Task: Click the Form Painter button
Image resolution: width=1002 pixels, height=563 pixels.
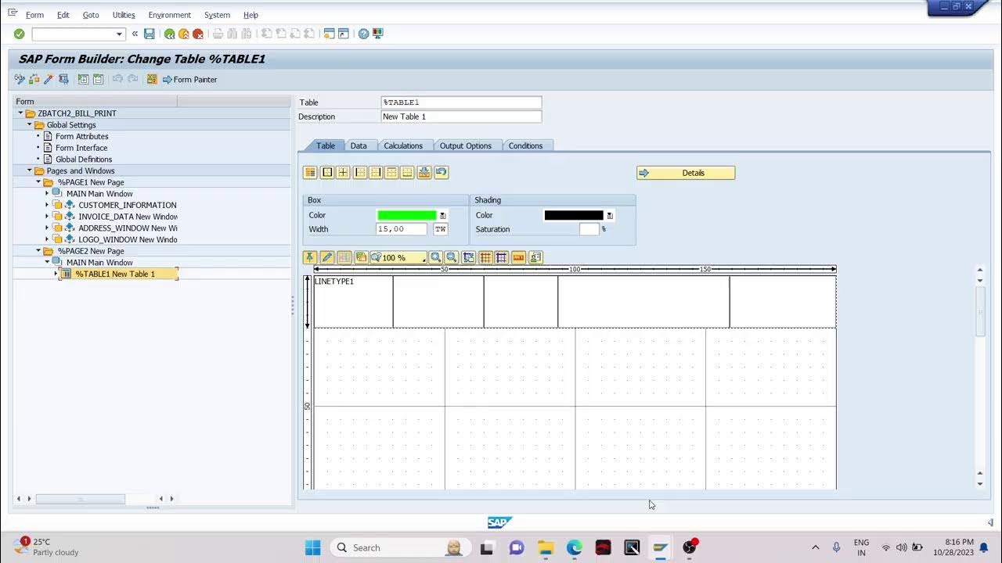Action: 189,79
